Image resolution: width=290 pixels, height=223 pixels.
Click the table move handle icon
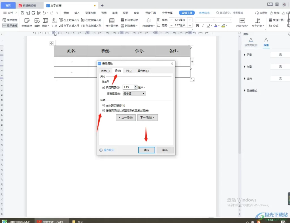pyautogui.click(x=52, y=43)
